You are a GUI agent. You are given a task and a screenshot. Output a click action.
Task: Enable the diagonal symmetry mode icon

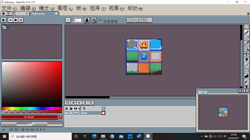139,20
